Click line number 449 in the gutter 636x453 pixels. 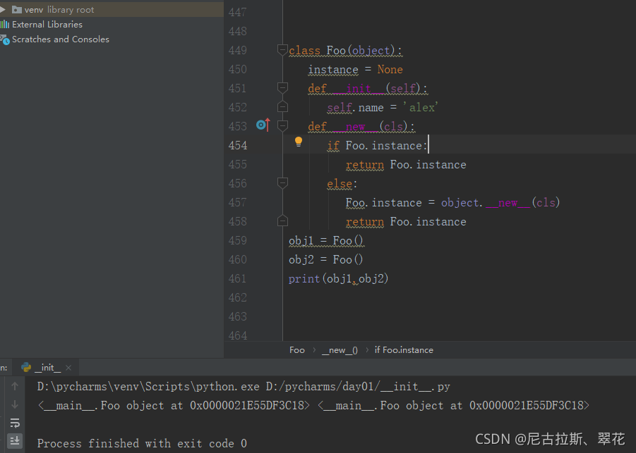(x=238, y=50)
